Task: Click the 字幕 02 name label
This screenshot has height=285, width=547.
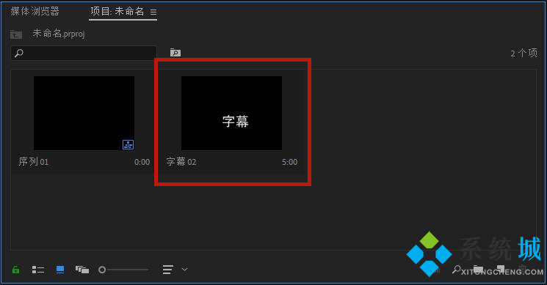Action: (181, 162)
